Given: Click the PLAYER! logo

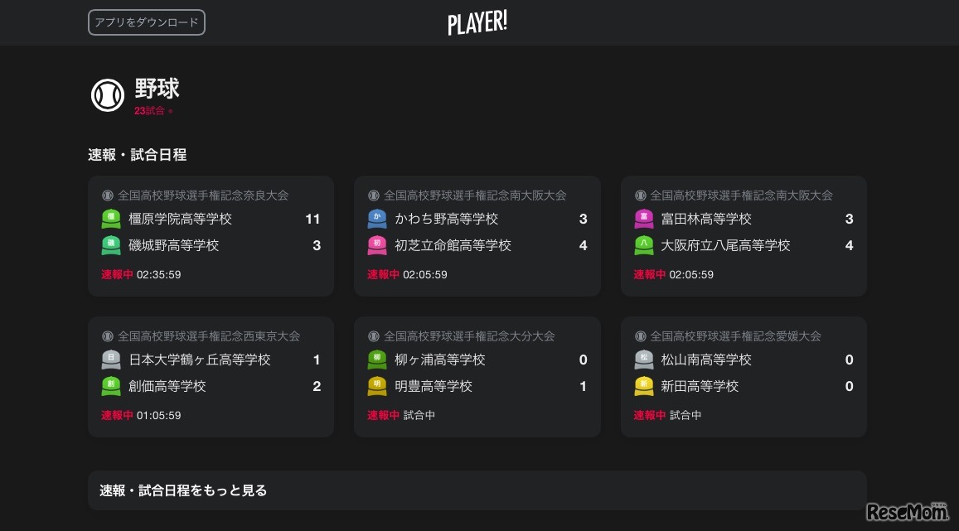Looking at the screenshot, I should tap(477, 22).
